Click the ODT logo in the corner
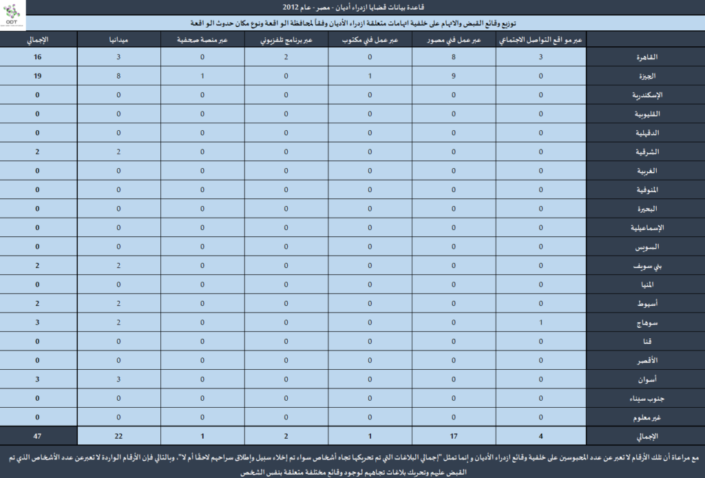The width and height of the screenshot is (705, 478). 12,15
